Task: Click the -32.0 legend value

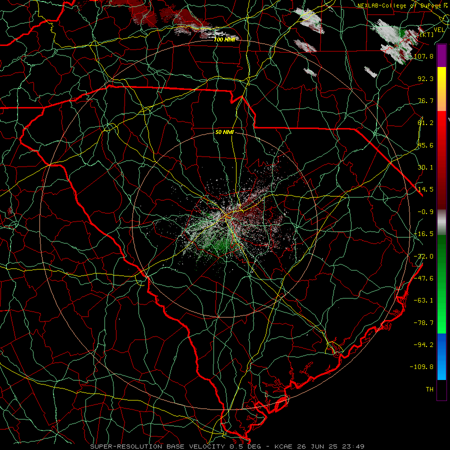Action: click(x=423, y=256)
